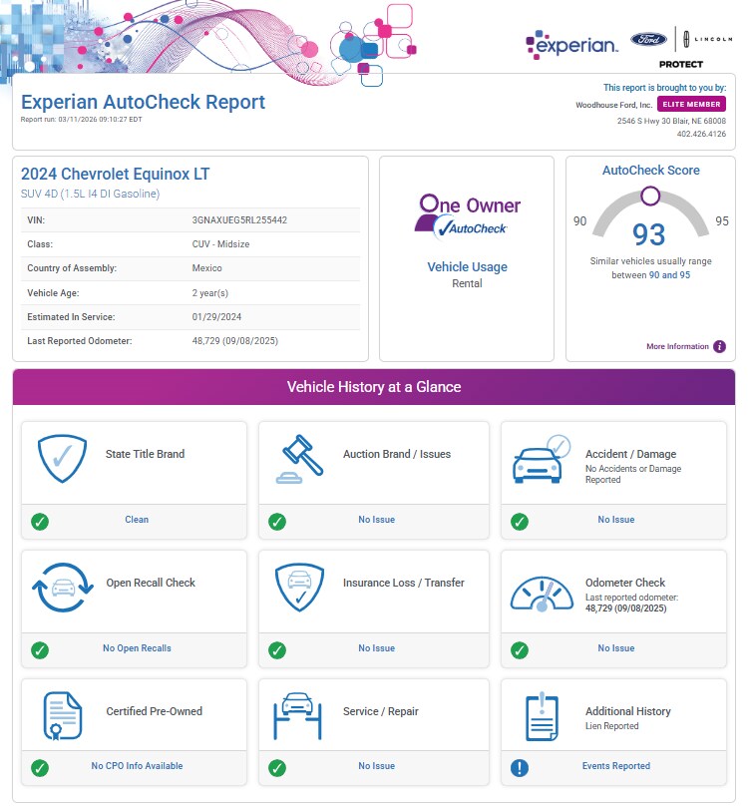Click the No Open Recalls link
The height and width of the screenshot is (810, 748).
[137, 648]
